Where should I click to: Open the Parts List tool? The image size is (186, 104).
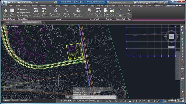click(90, 12)
